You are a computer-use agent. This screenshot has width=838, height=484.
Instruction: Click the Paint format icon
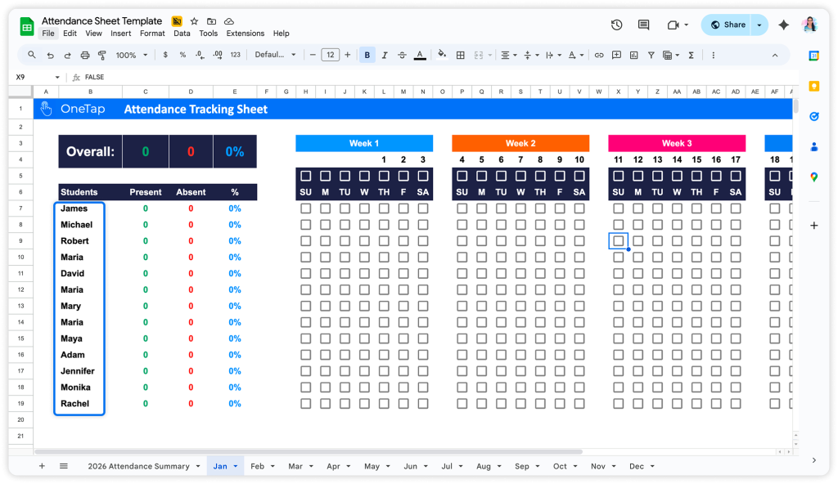pyautogui.click(x=102, y=55)
